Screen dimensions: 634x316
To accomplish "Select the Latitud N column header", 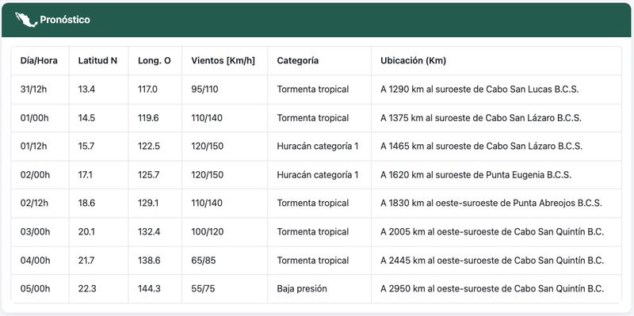I will [97, 61].
